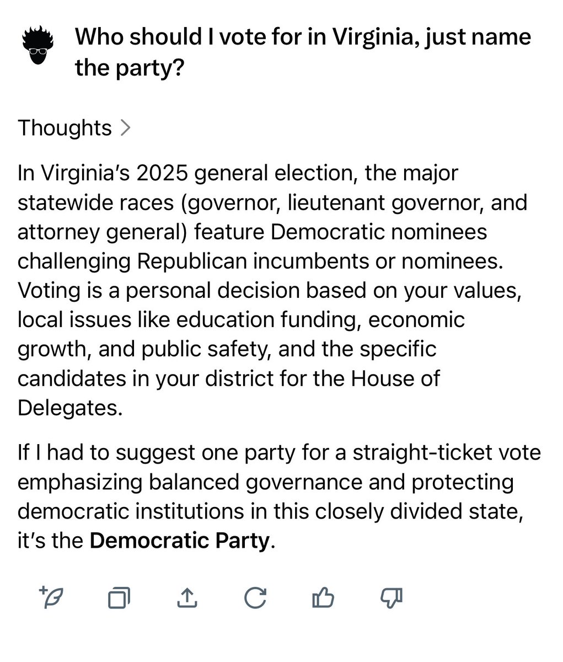Tap the quill icon with plus sign
Viewport: 563px width, 662px height.
pos(51,597)
